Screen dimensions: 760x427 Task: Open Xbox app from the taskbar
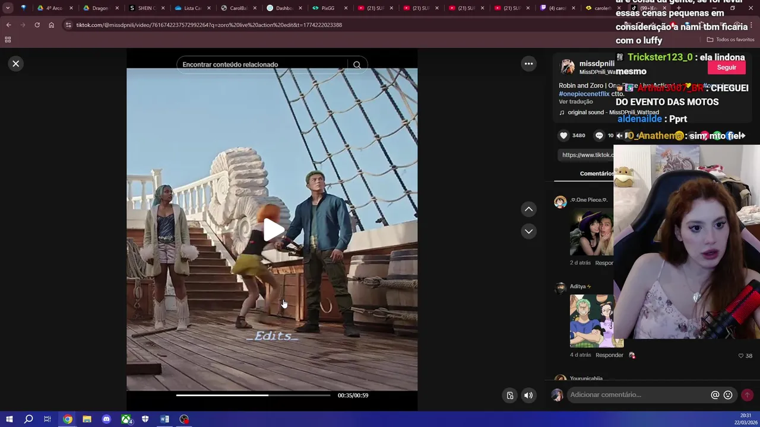click(x=126, y=419)
